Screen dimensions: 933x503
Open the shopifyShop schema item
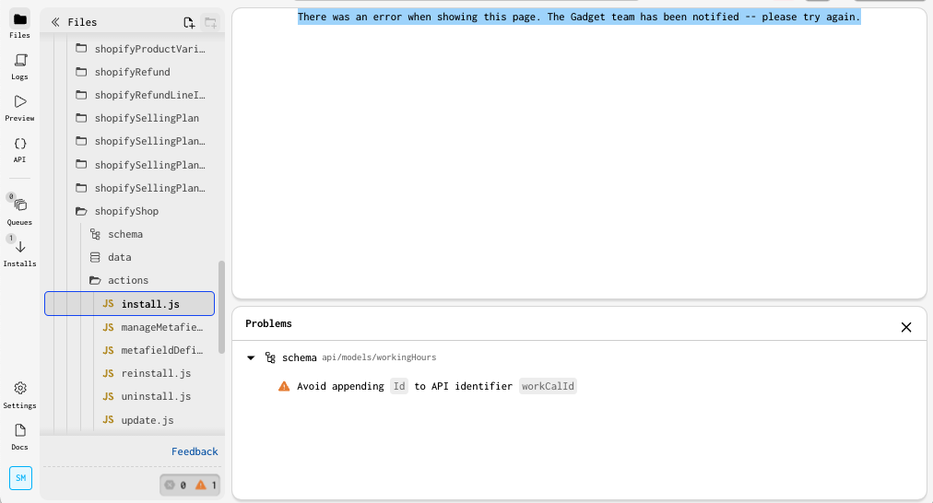tap(124, 234)
